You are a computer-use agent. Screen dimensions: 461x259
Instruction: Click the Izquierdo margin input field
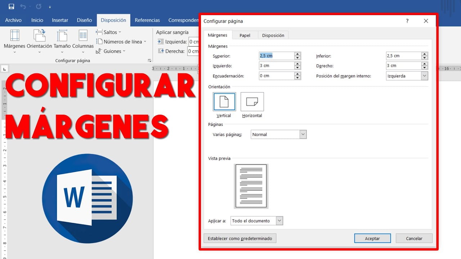[x=277, y=65]
